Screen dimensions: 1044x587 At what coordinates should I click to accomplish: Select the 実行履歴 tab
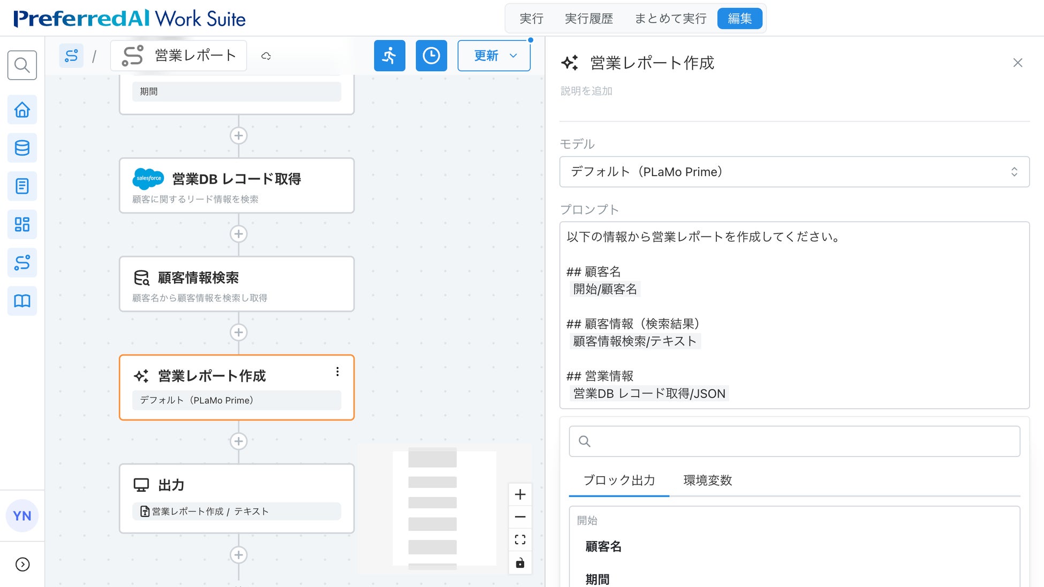tap(588, 19)
